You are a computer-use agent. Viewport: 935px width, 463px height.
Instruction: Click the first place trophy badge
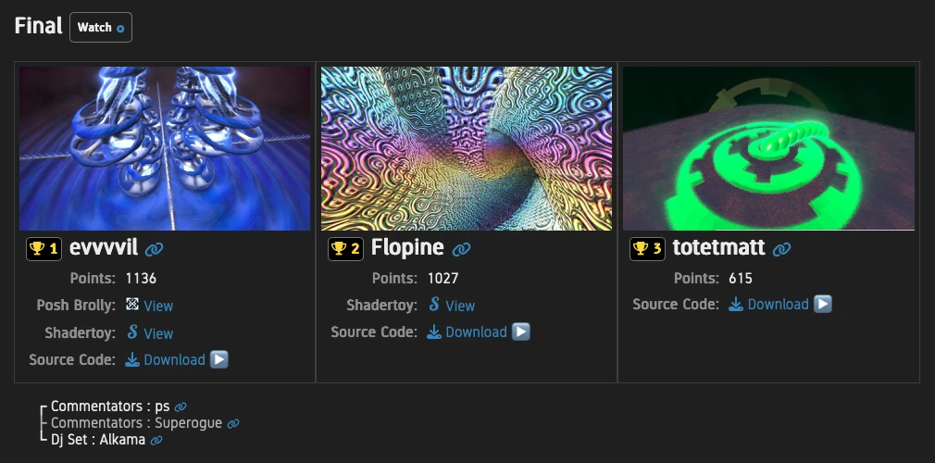click(x=44, y=249)
